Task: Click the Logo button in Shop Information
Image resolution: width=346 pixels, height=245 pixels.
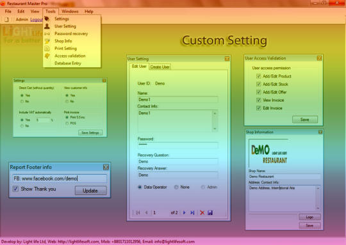Action: pos(309,217)
